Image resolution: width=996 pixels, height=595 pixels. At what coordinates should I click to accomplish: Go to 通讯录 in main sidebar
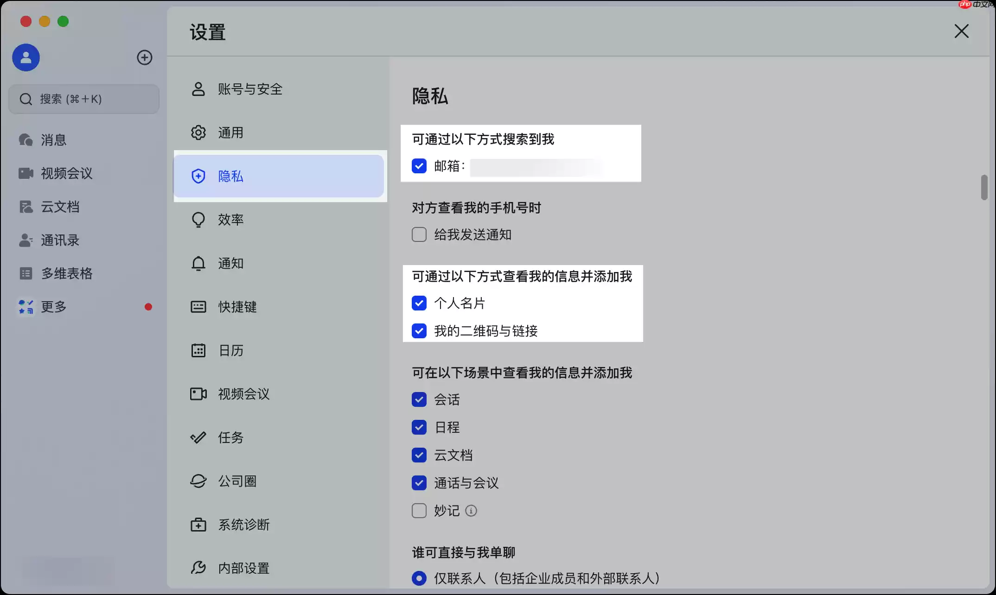(60, 240)
